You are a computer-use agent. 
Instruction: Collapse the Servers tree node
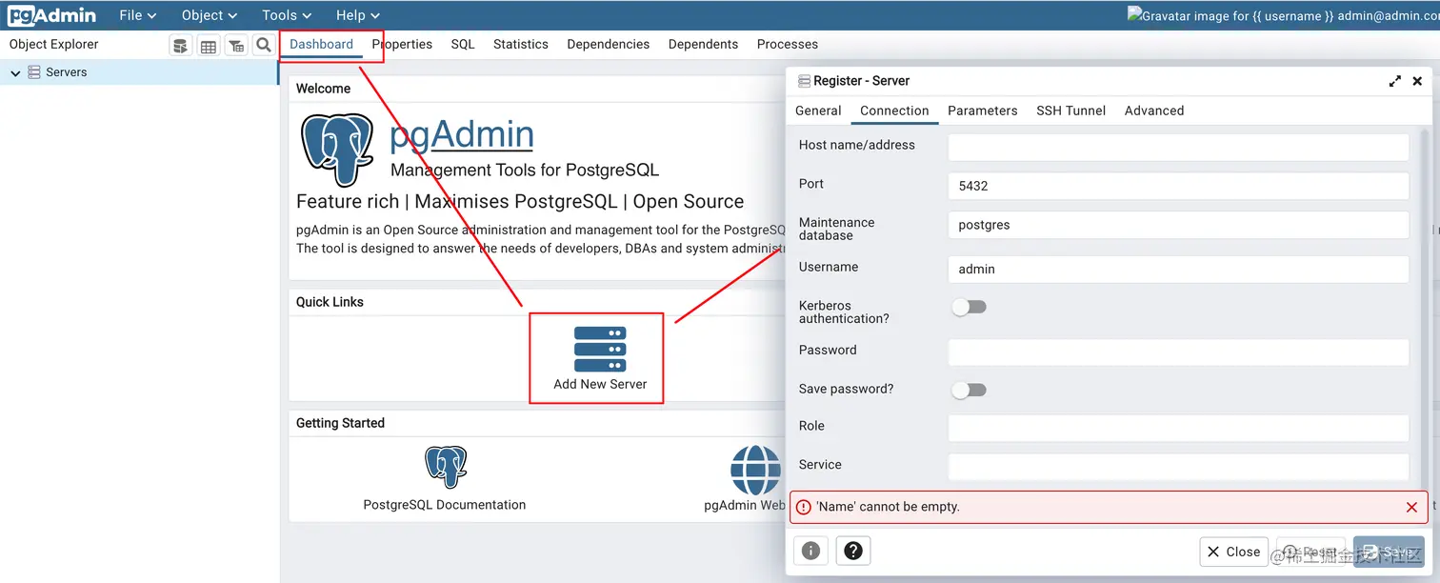pos(15,72)
